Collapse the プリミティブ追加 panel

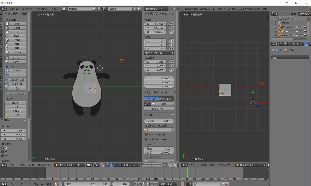[x=6, y=13]
